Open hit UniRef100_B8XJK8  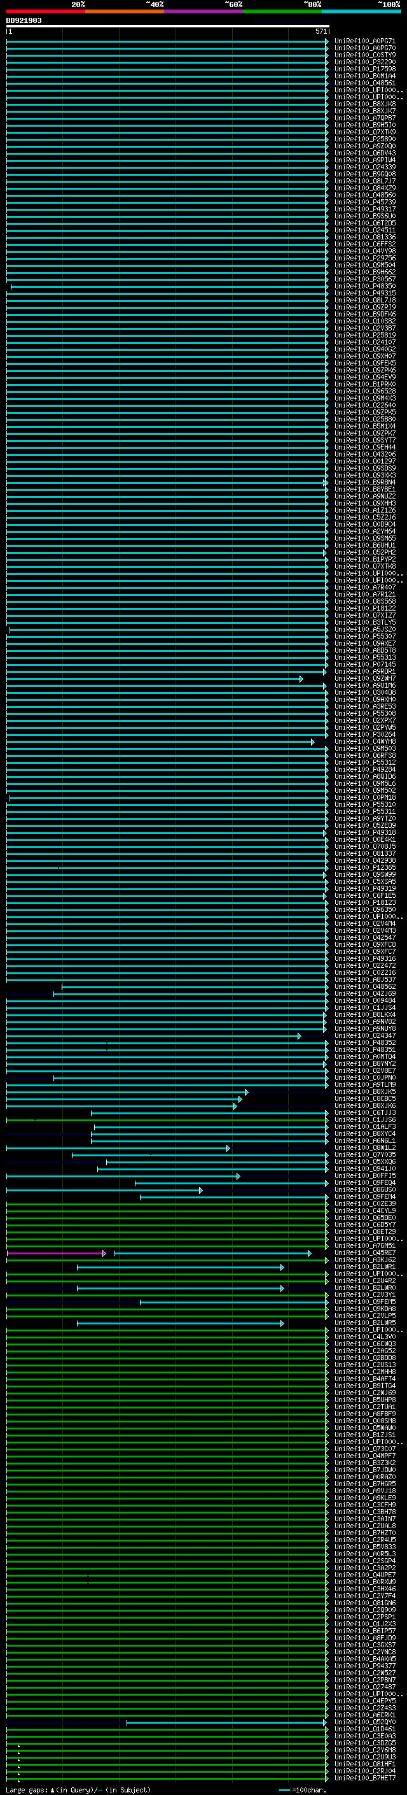tap(364, 104)
